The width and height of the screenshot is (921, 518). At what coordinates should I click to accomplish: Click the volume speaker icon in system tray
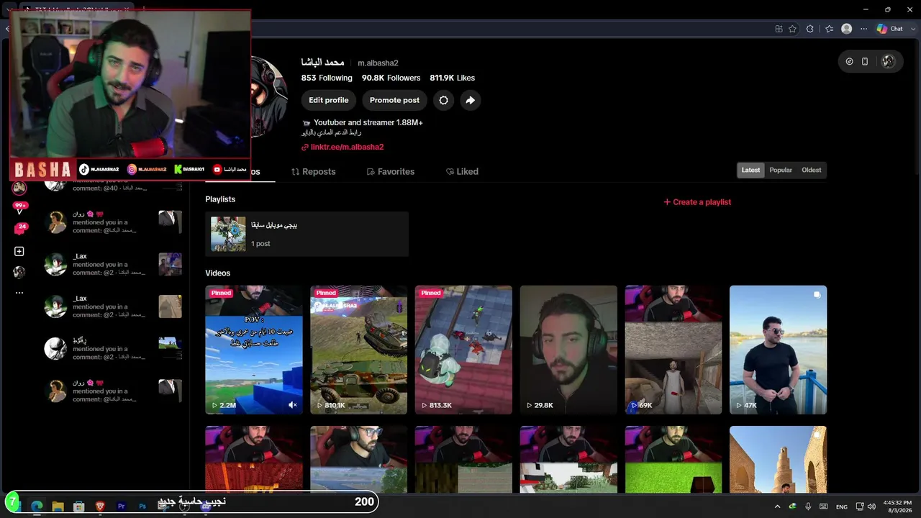(x=871, y=506)
